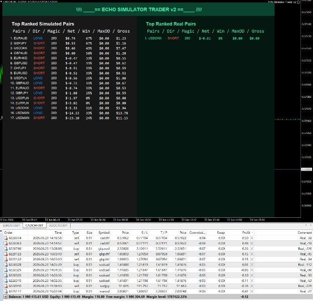This screenshot has width=313, height=301.
Task: Close the usdcad position opened 14:02:36
Action: point(252,280)
